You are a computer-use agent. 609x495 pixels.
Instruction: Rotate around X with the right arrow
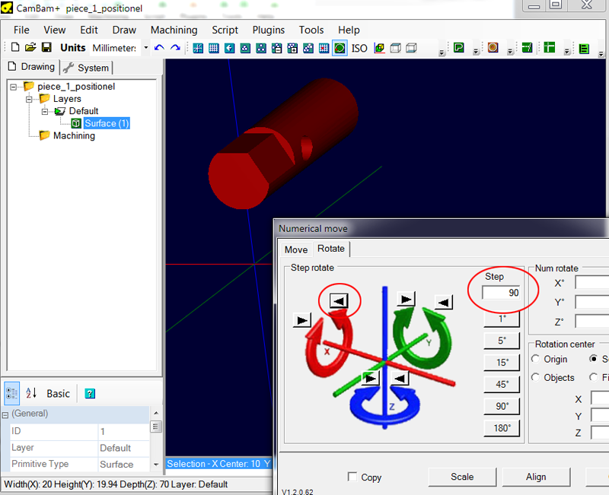(x=302, y=320)
